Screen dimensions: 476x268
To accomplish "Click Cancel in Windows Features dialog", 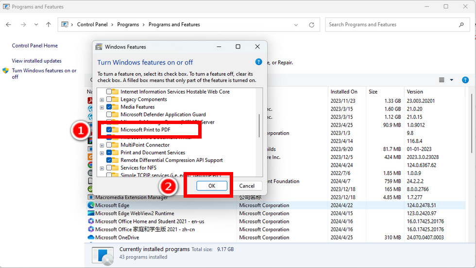I will click(x=247, y=186).
